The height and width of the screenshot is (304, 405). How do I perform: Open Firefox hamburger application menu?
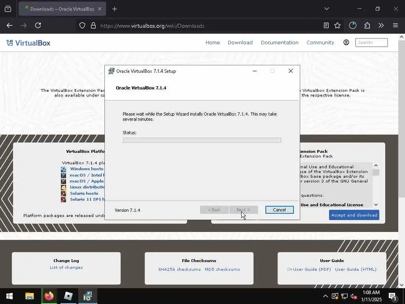pyautogui.click(x=396, y=25)
